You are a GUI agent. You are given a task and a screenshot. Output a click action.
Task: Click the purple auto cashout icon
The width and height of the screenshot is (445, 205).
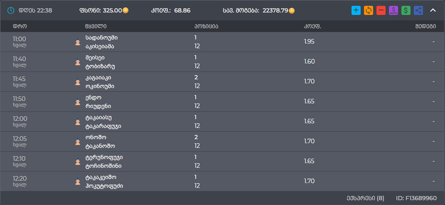[394, 10]
